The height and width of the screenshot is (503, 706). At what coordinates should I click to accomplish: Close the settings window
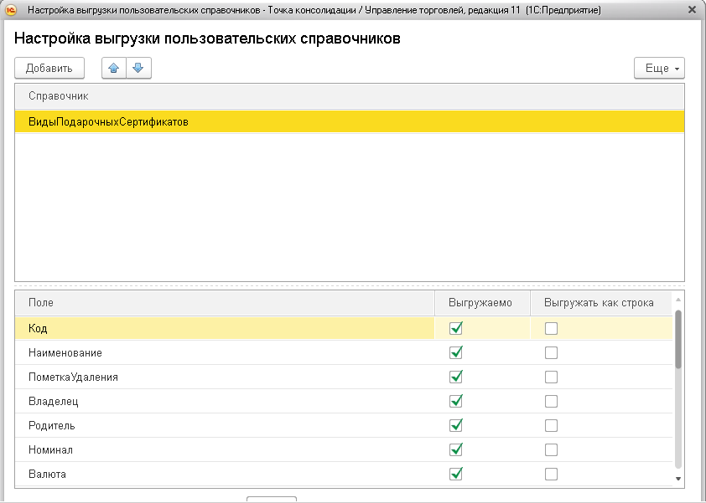pos(693,9)
